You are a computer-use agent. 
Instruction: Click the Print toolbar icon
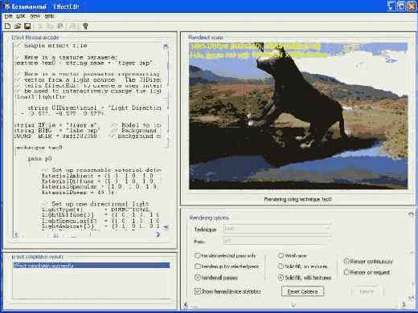(x=73, y=26)
